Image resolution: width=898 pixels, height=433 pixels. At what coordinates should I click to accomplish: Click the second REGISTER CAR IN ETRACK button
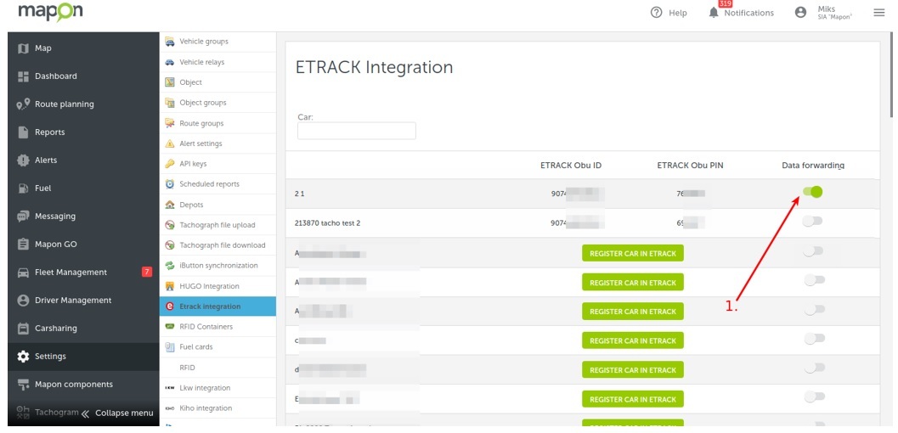(633, 283)
